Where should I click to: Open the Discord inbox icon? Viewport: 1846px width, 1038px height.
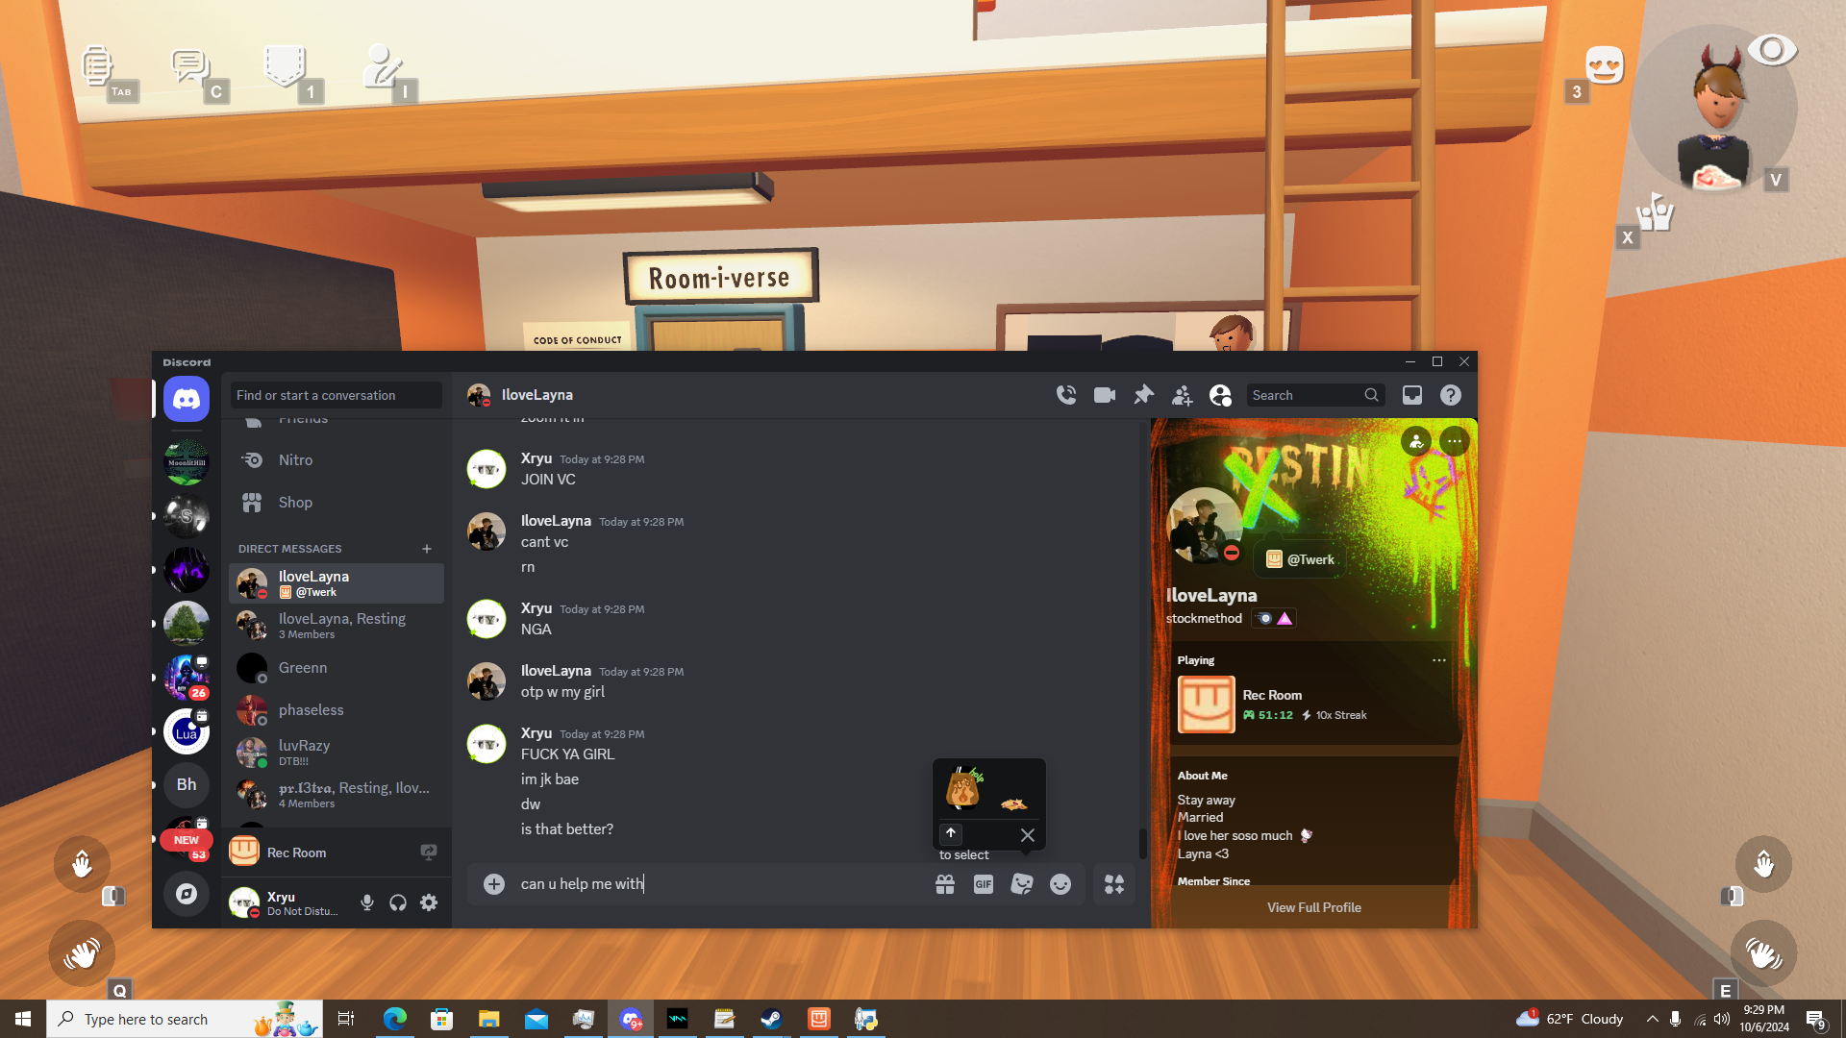[1411, 395]
